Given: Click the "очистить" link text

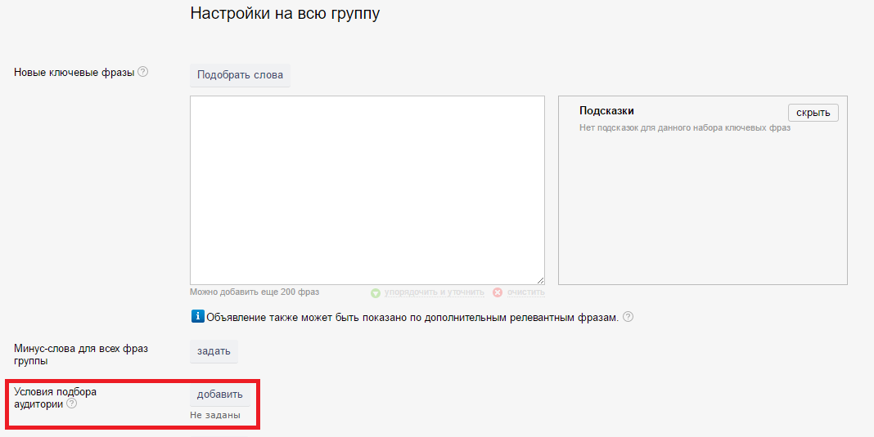Looking at the screenshot, I should tap(525, 292).
